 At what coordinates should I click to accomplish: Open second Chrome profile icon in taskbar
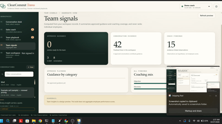tap(66, 121)
